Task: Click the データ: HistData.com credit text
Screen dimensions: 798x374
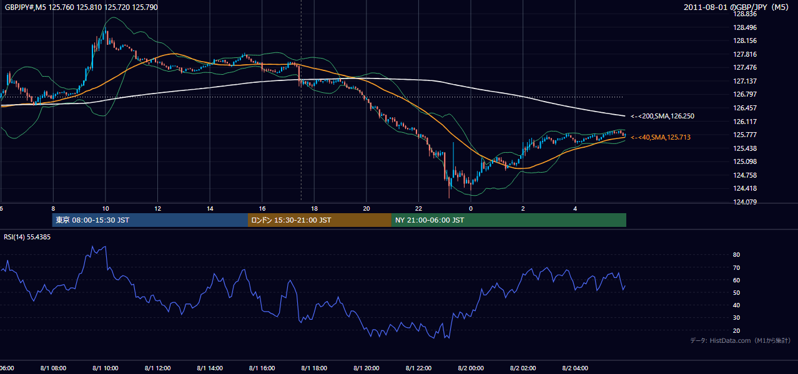Action: point(741,340)
